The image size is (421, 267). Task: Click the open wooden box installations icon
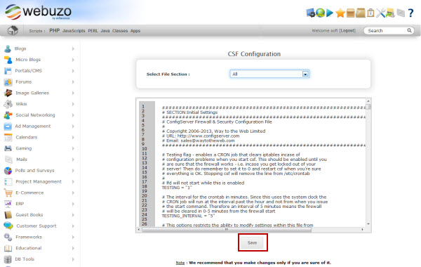tap(350, 13)
